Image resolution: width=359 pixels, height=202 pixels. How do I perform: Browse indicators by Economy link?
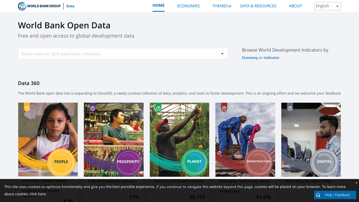tap(250, 58)
